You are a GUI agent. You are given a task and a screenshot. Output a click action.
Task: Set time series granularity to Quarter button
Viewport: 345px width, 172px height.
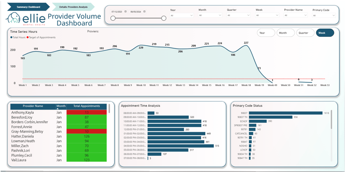tap(305, 33)
